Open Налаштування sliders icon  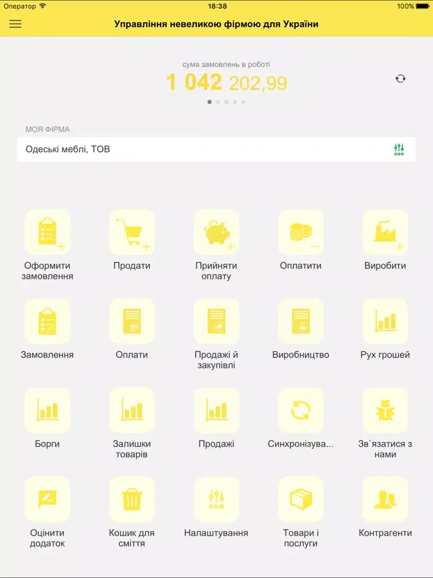click(216, 499)
